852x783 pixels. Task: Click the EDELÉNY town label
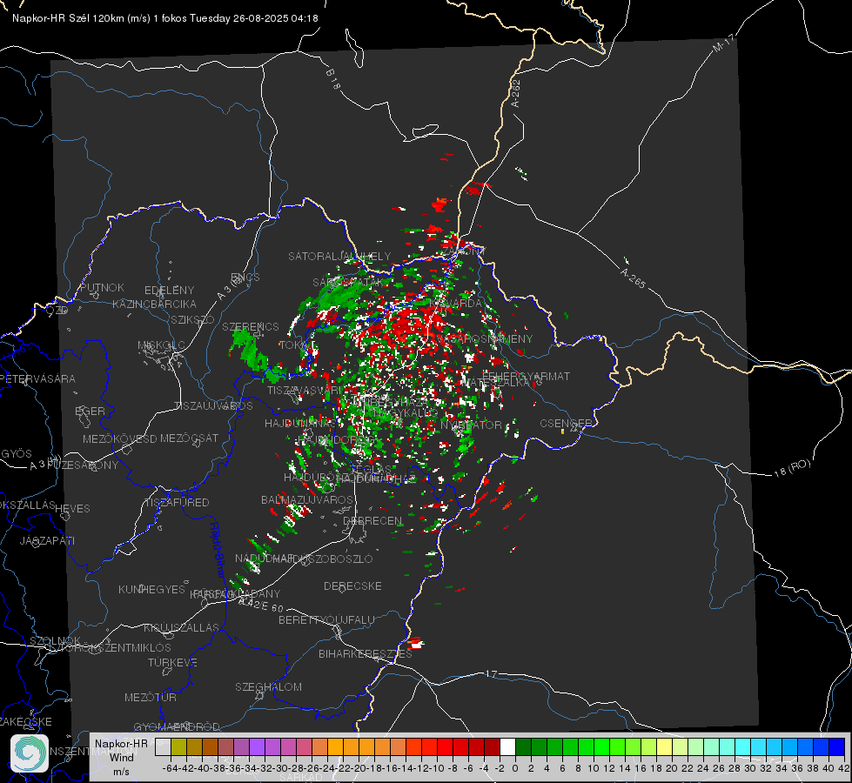(169, 291)
